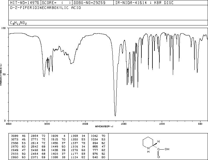Click the 2000 wavenumber axis label
208x160 pixels.
85,124
